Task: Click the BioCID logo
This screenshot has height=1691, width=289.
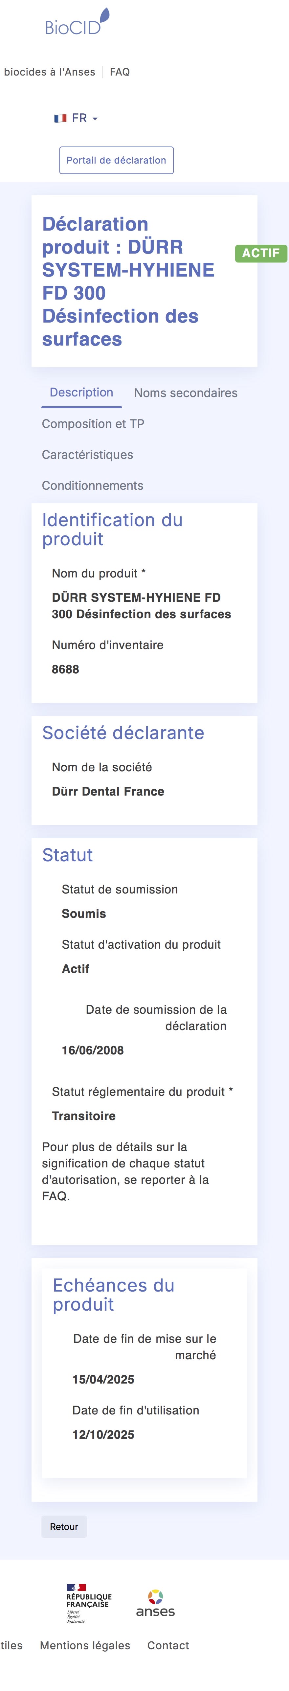Action: pos(77,22)
